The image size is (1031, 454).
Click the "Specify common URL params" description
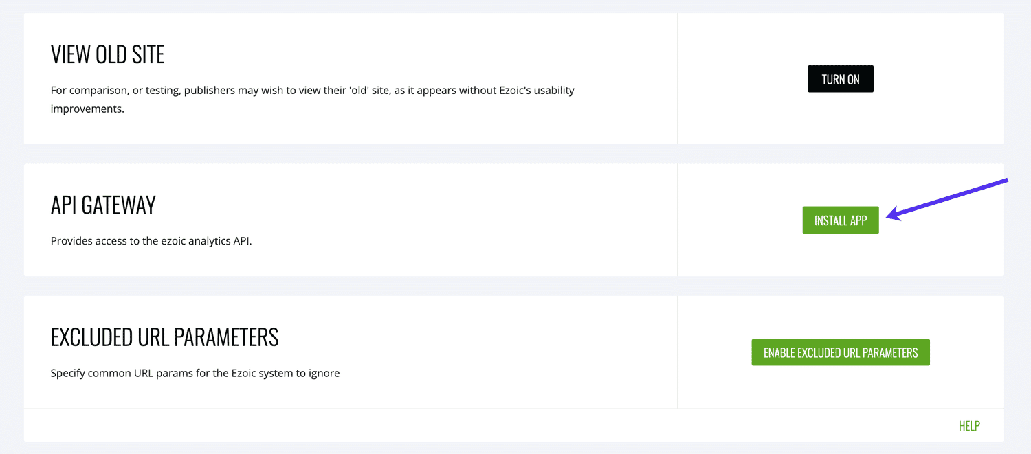pos(195,374)
